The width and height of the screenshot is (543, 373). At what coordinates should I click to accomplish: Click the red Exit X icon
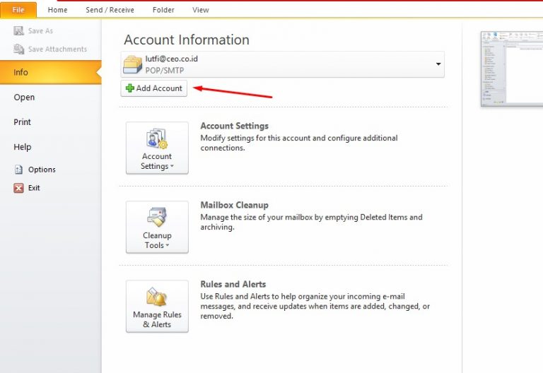tap(18, 188)
